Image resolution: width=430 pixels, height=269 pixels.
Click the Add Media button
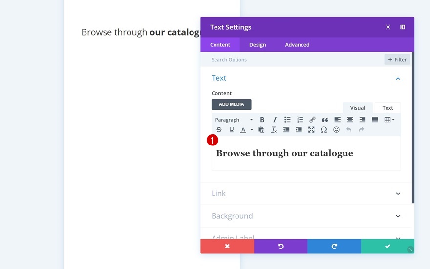(231, 104)
